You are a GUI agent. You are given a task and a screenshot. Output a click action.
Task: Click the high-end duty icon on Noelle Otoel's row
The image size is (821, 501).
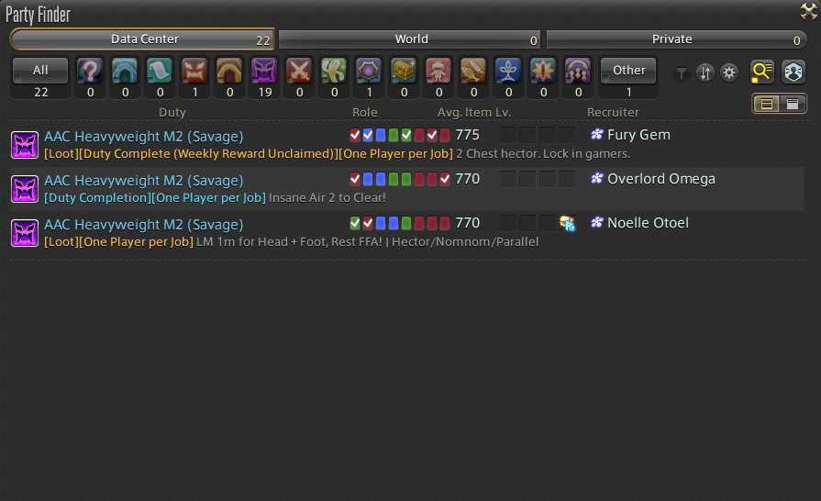25,233
